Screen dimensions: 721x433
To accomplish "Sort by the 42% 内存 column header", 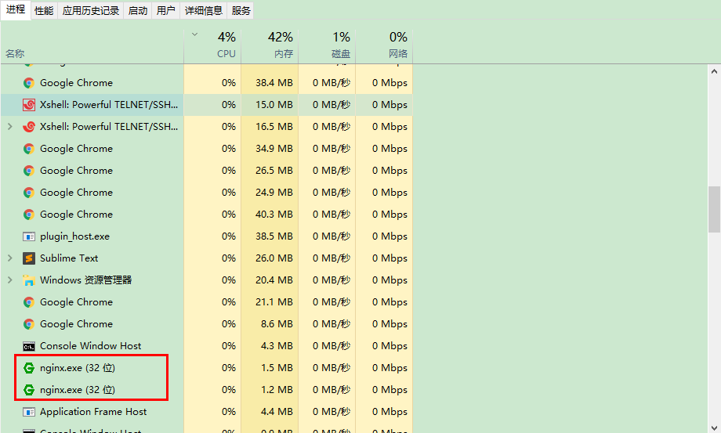I will click(x=270, y=46).
